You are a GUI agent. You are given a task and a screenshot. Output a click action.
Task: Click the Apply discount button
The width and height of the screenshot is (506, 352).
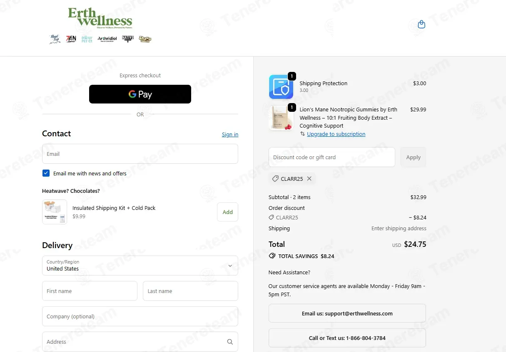coord(413,157)
